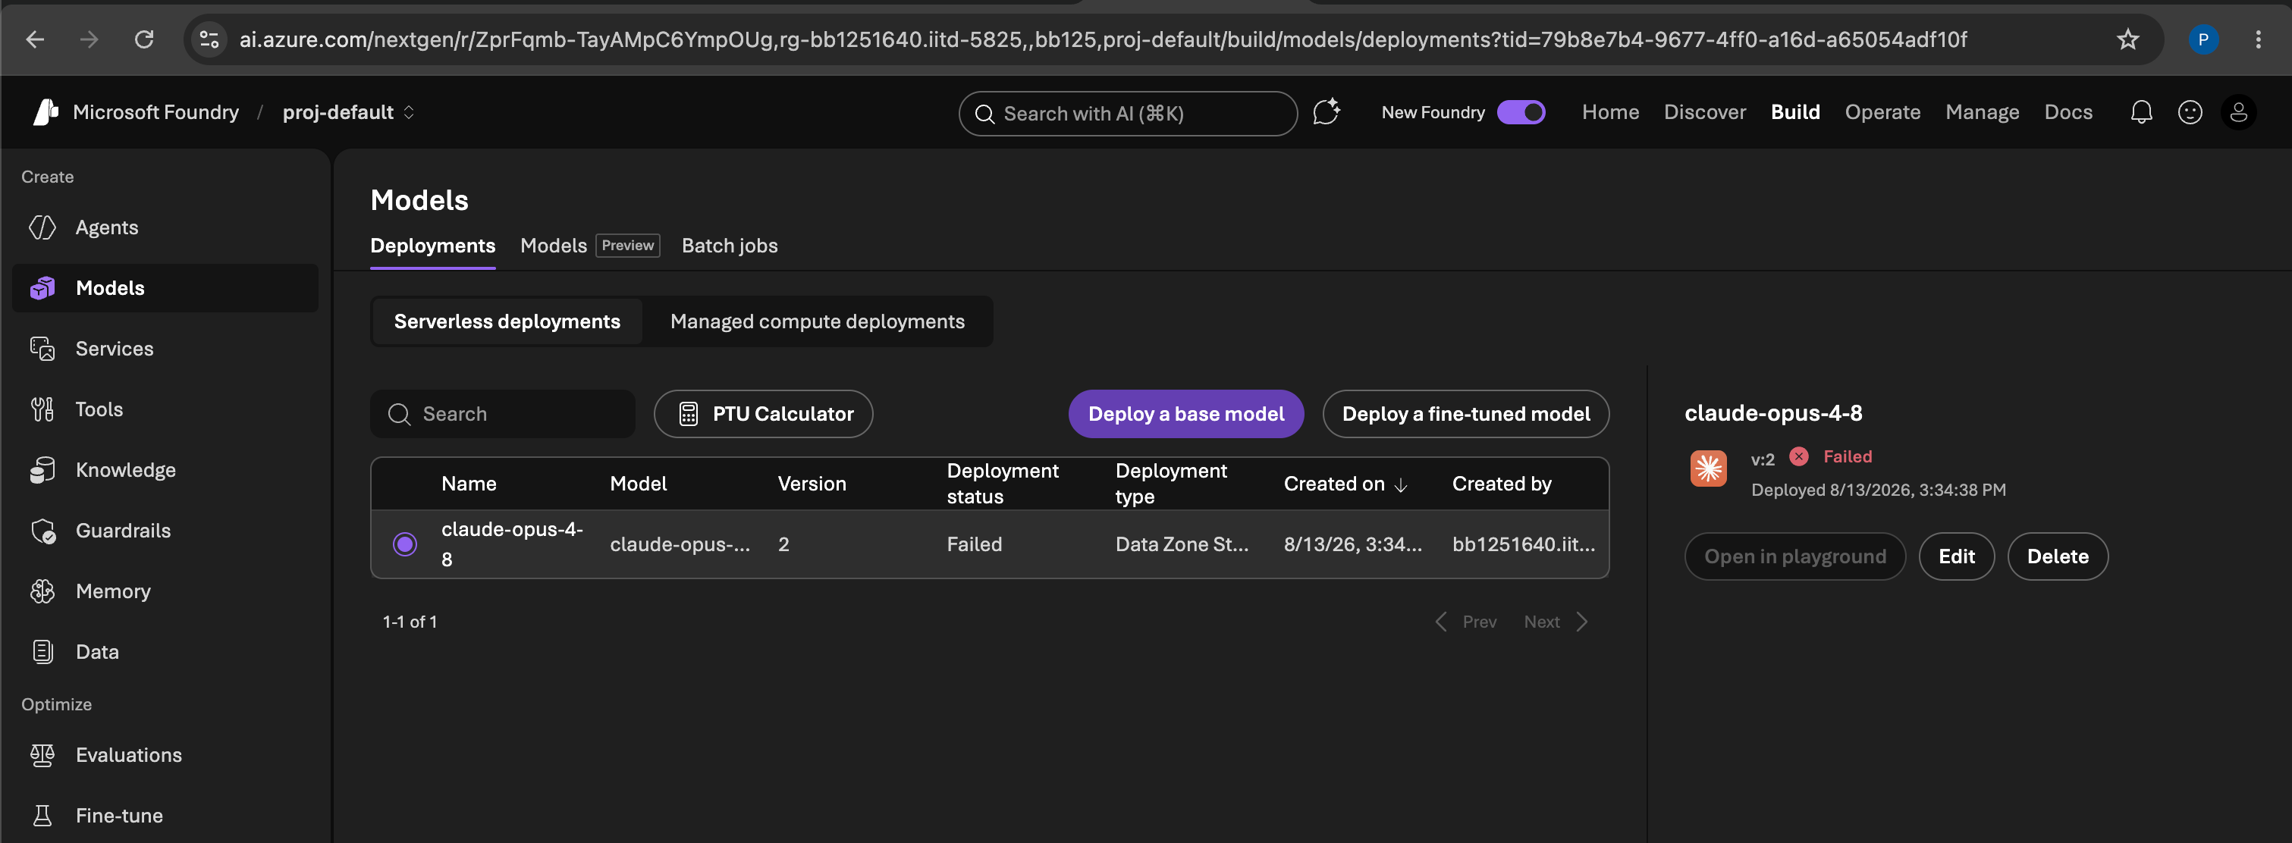Open the PTU Calculator
Screen dimensions: 2292x843
coord(764,413)
